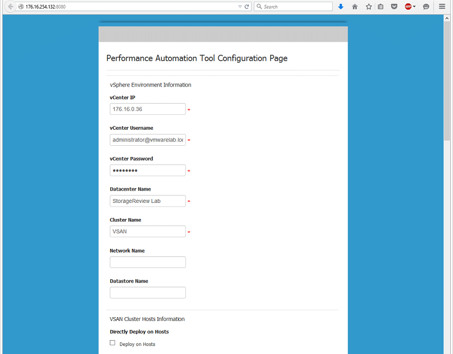
Task: Reload the page with refresh icon
Action: (247, 6)
